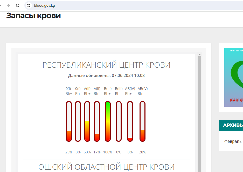Click the empty 0(I) Rh- blood gauge
This screenshot has height=172, width=243.
tap(78, 121)
